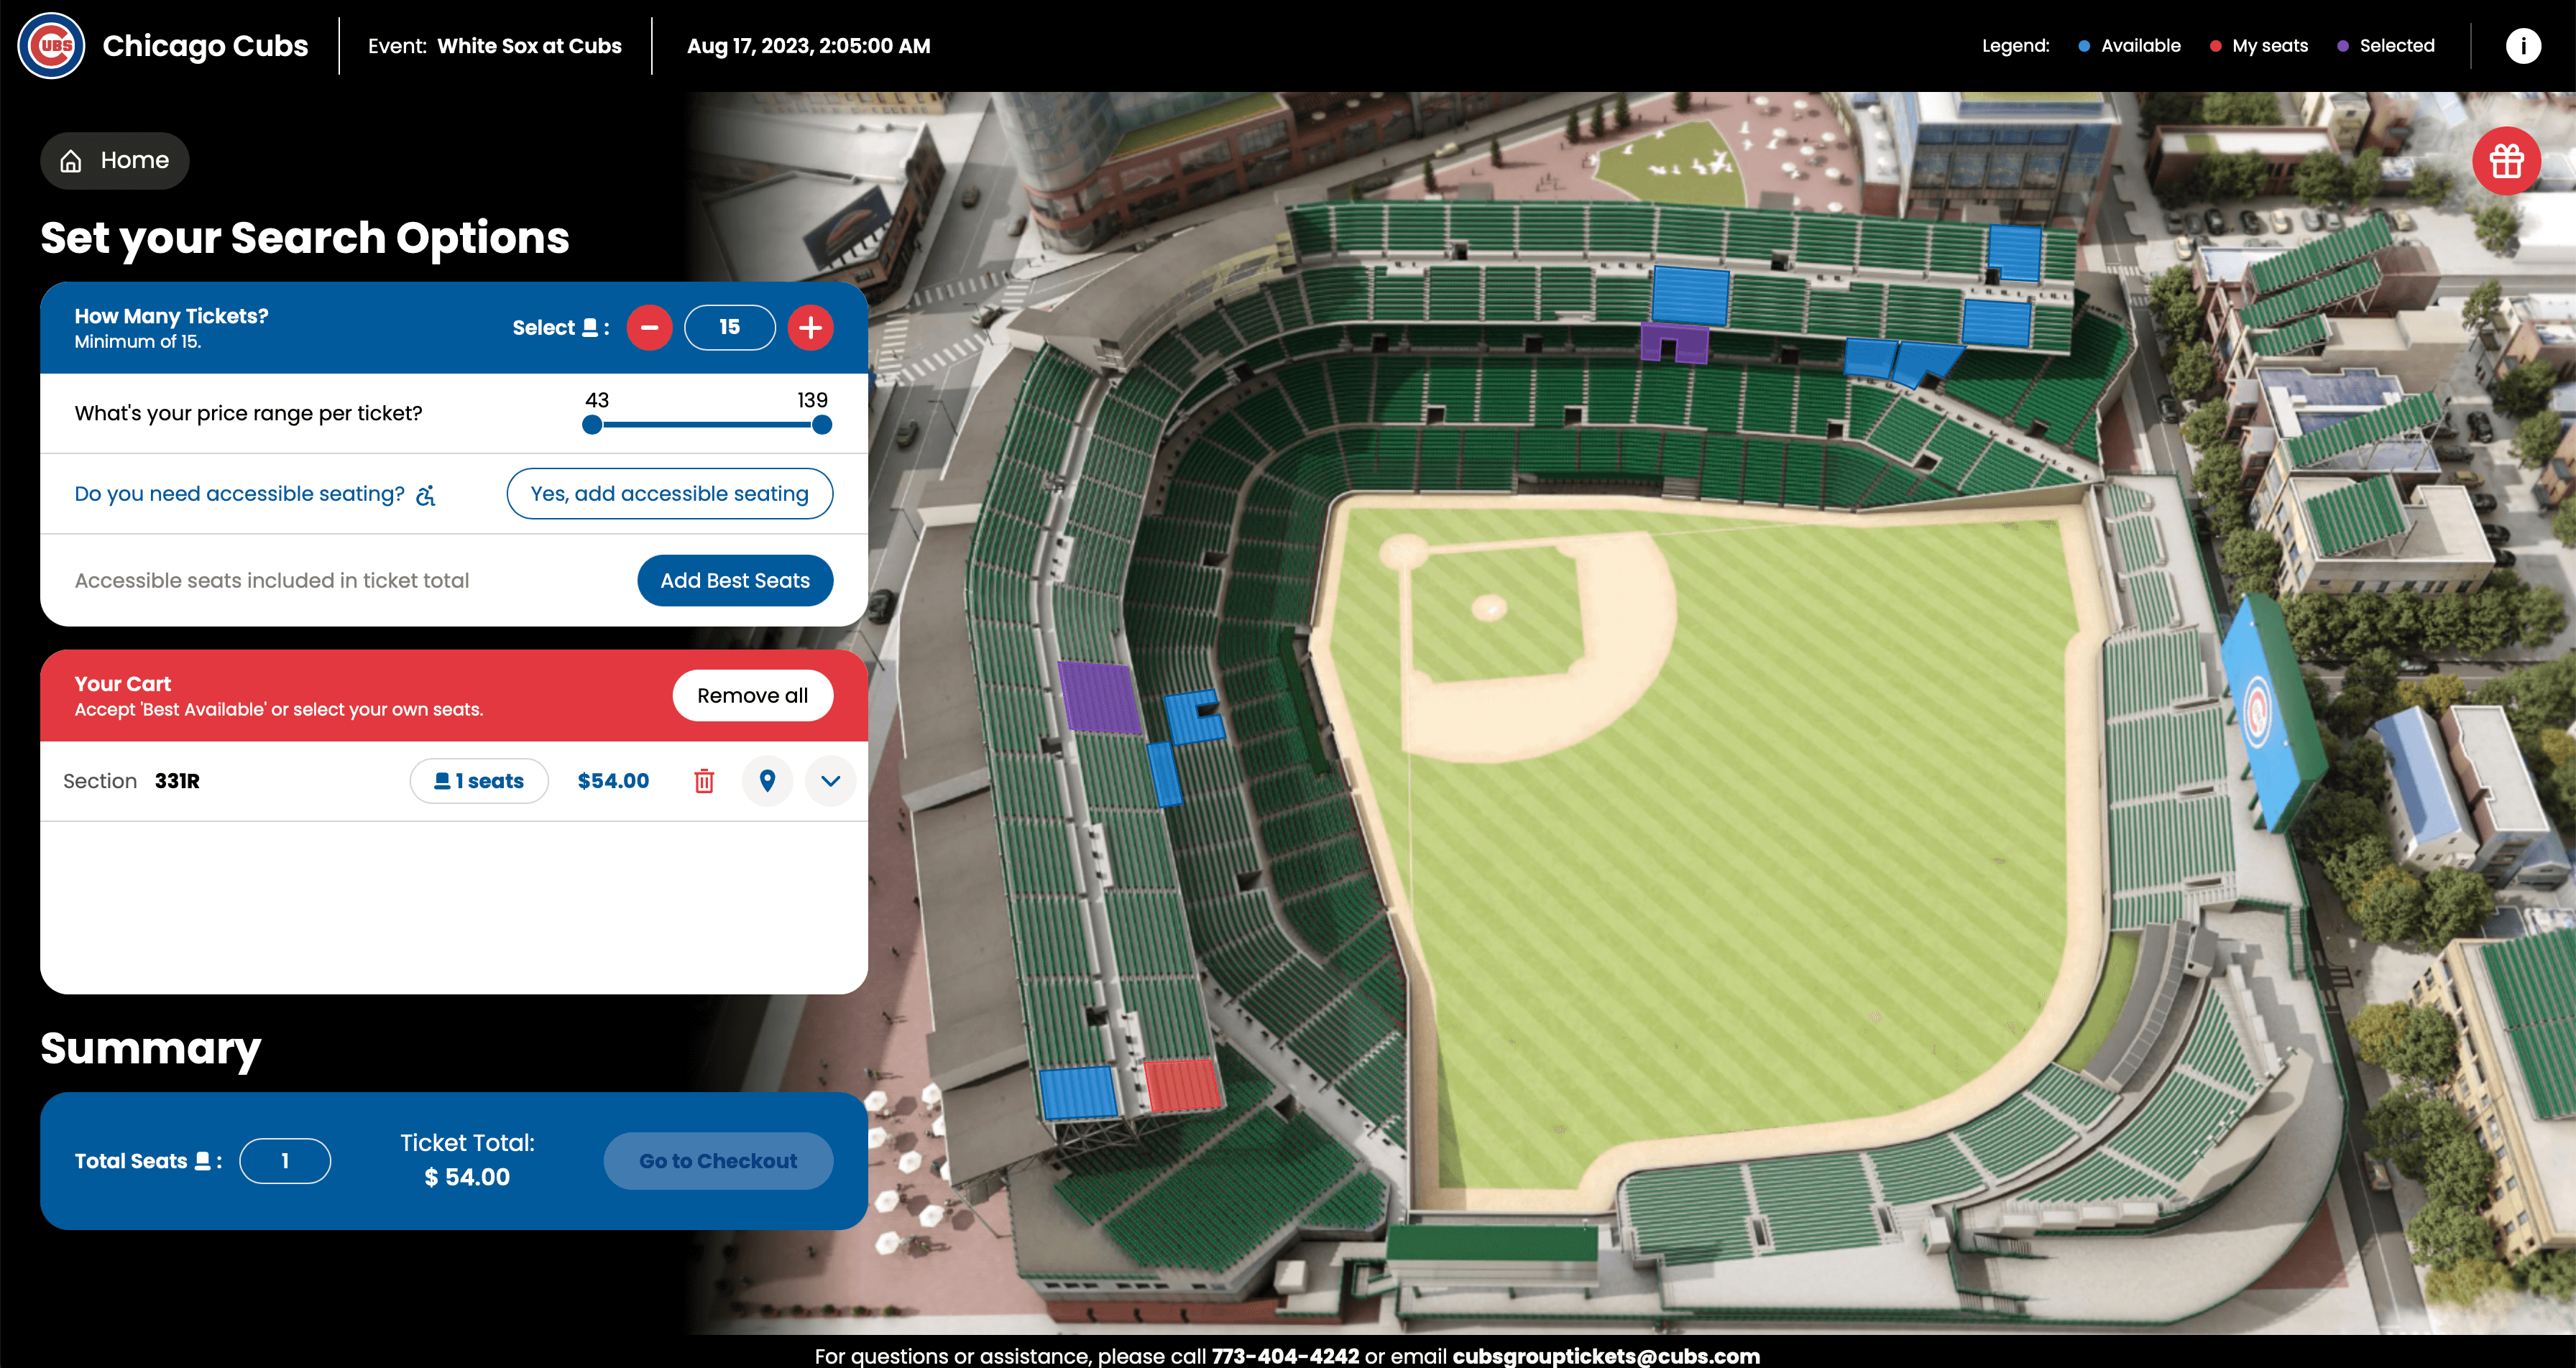Click the Chicago Cubs logo icon
2576x1368 pixels.
point(51,46)
